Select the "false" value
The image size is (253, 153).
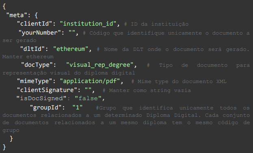click(88, 98)
